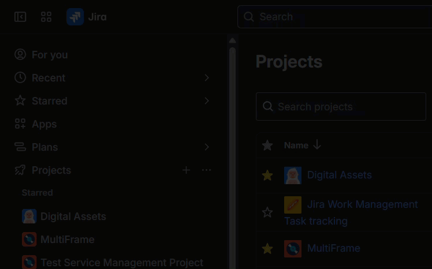Star the Jira Work Management project row
432x269 pixels.
pos(267,212)
